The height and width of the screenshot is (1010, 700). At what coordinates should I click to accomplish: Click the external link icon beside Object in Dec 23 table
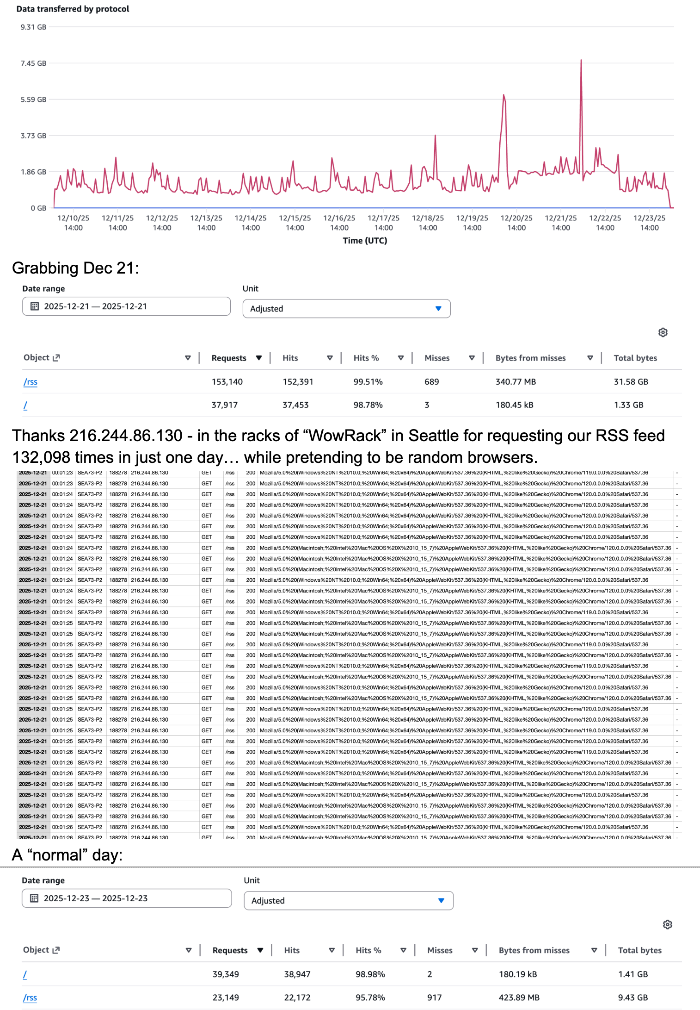[56, 950]
